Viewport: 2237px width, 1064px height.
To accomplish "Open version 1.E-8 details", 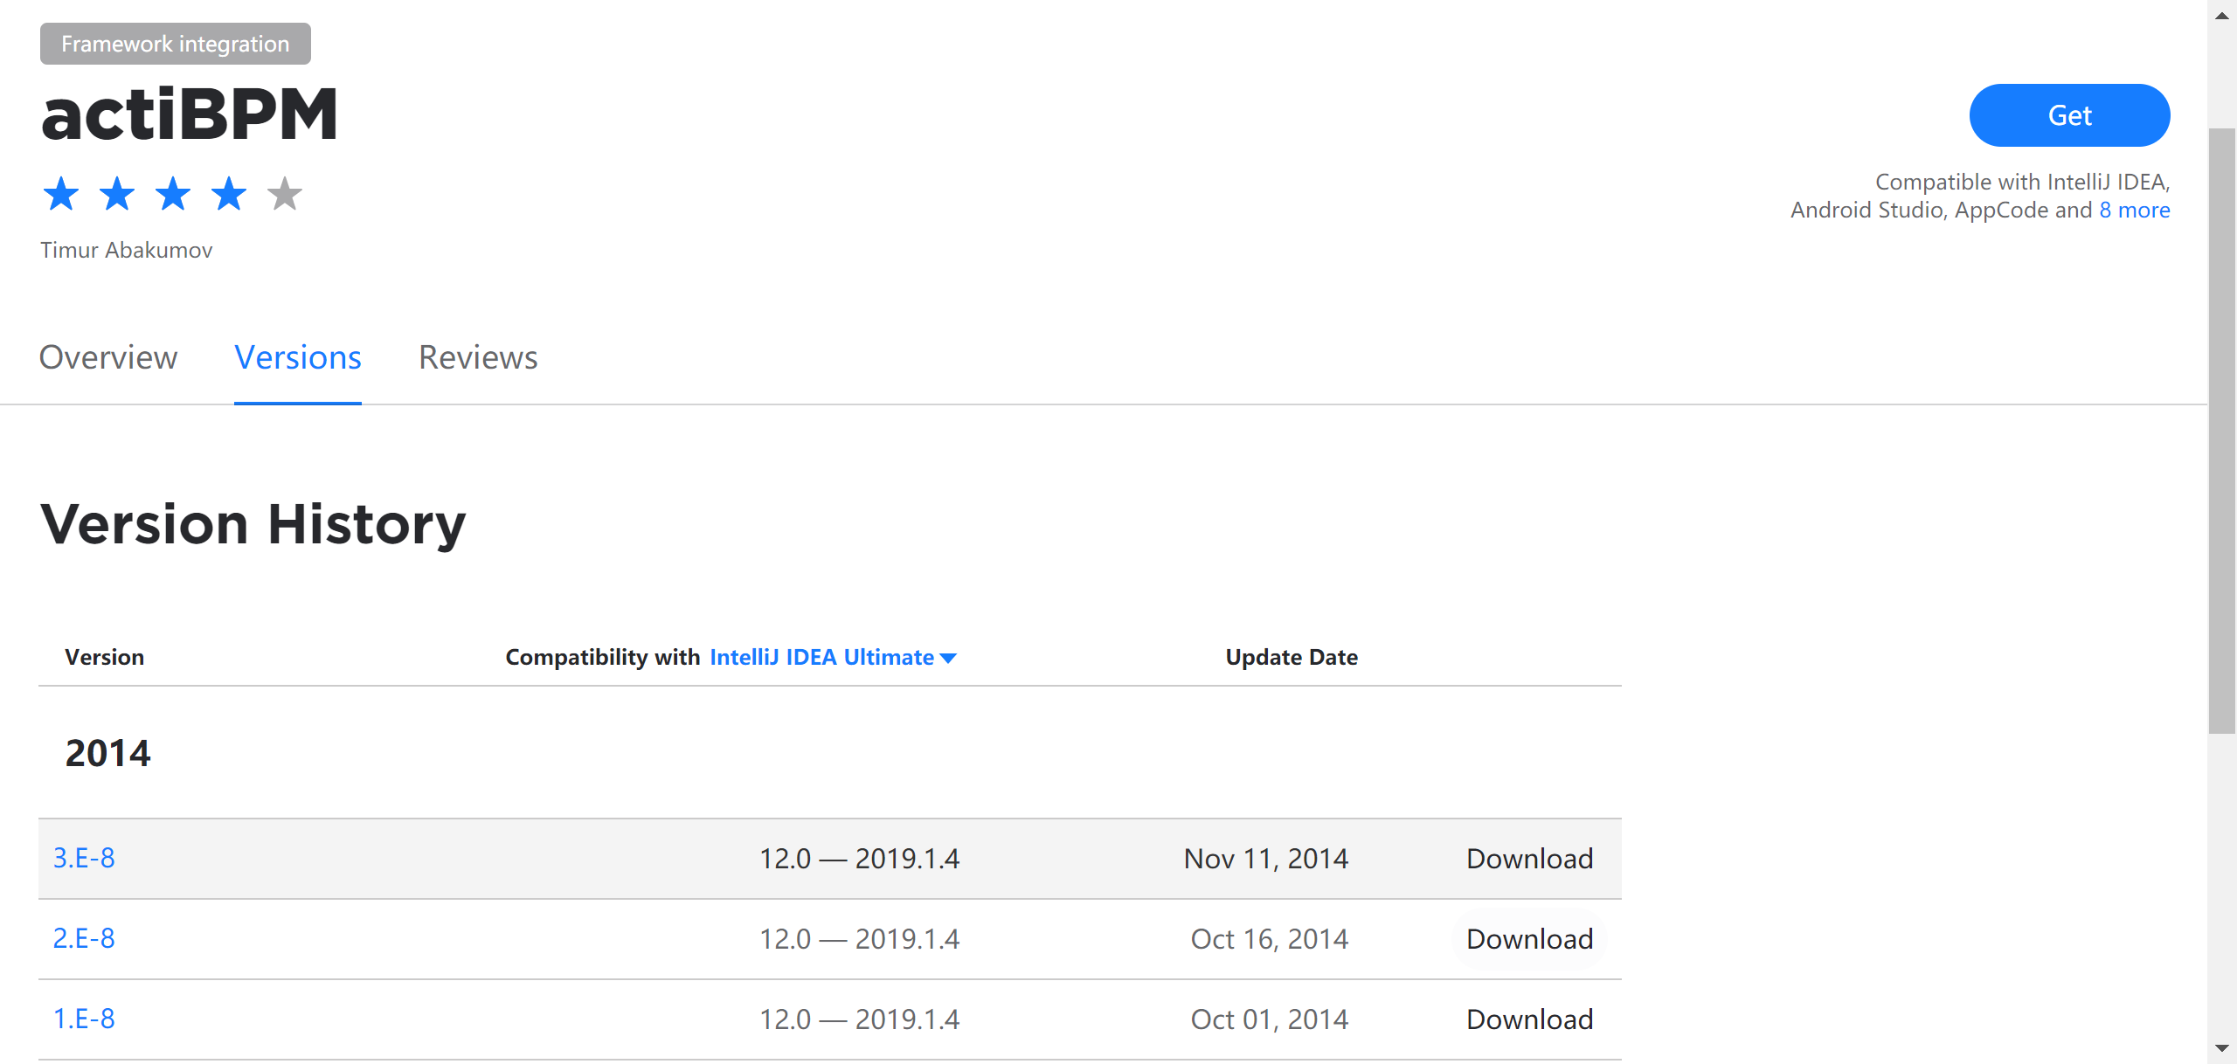I will 84,1019.
